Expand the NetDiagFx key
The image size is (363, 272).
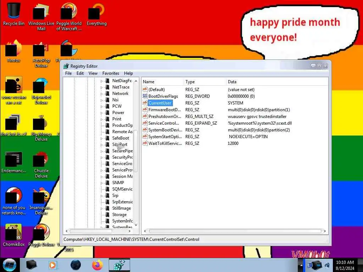[101, 81]
